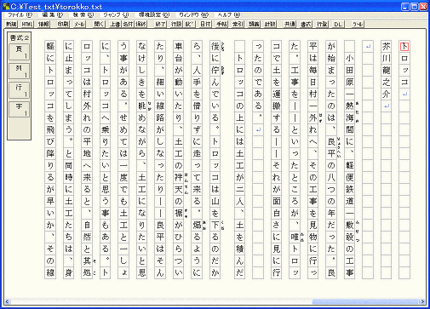Click the column starting with なけしきを眺め
The height and width of the screenshot is (309, 430).
point(141,160)
